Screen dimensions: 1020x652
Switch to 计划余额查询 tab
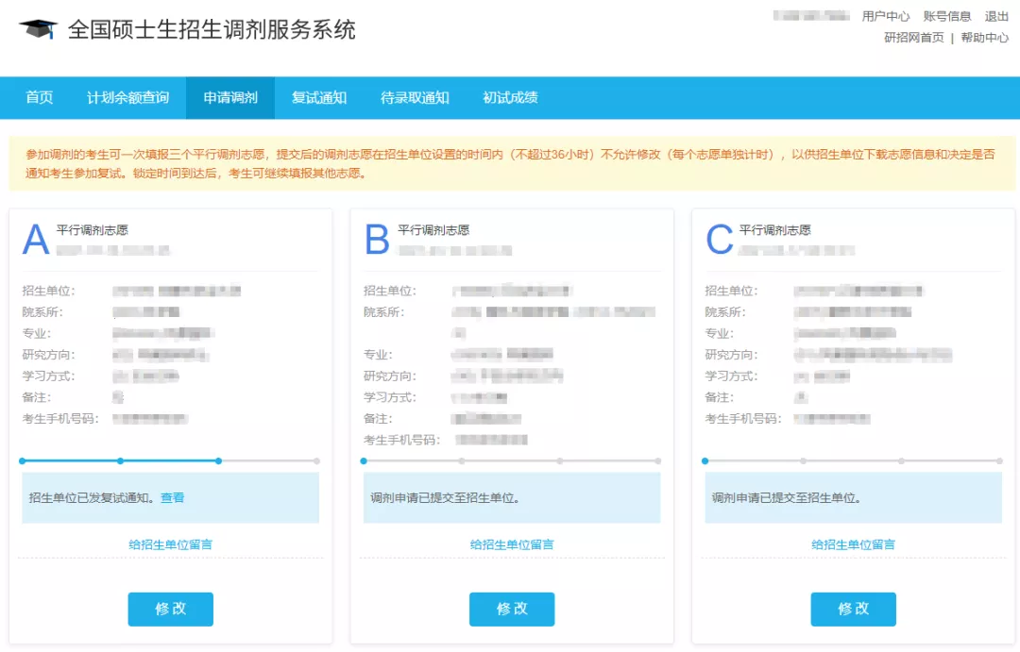pyautogui.click(x=127, y=98)
